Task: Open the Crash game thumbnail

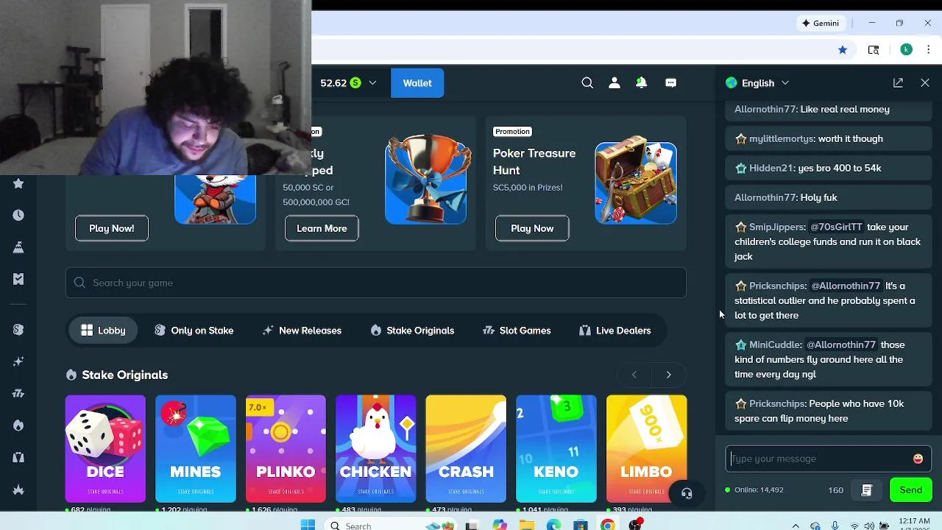Action: [x=466, y=449]
